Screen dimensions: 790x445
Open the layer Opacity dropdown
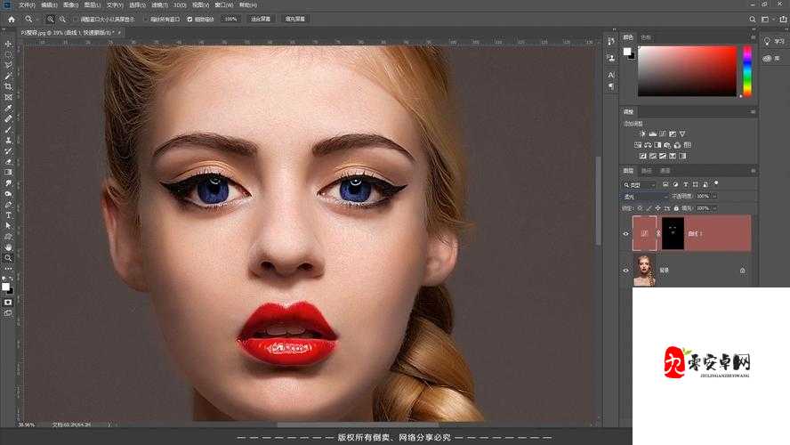click(x=713, y=196)
